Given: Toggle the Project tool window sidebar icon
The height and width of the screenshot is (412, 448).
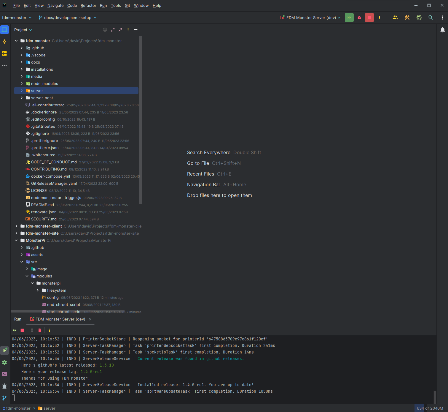Looking at the screenshot, I should (x=4, y=30).
